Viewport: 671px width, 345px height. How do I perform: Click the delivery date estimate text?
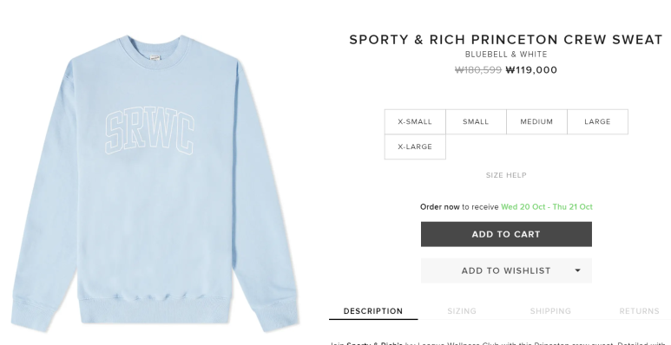(547, 207)
